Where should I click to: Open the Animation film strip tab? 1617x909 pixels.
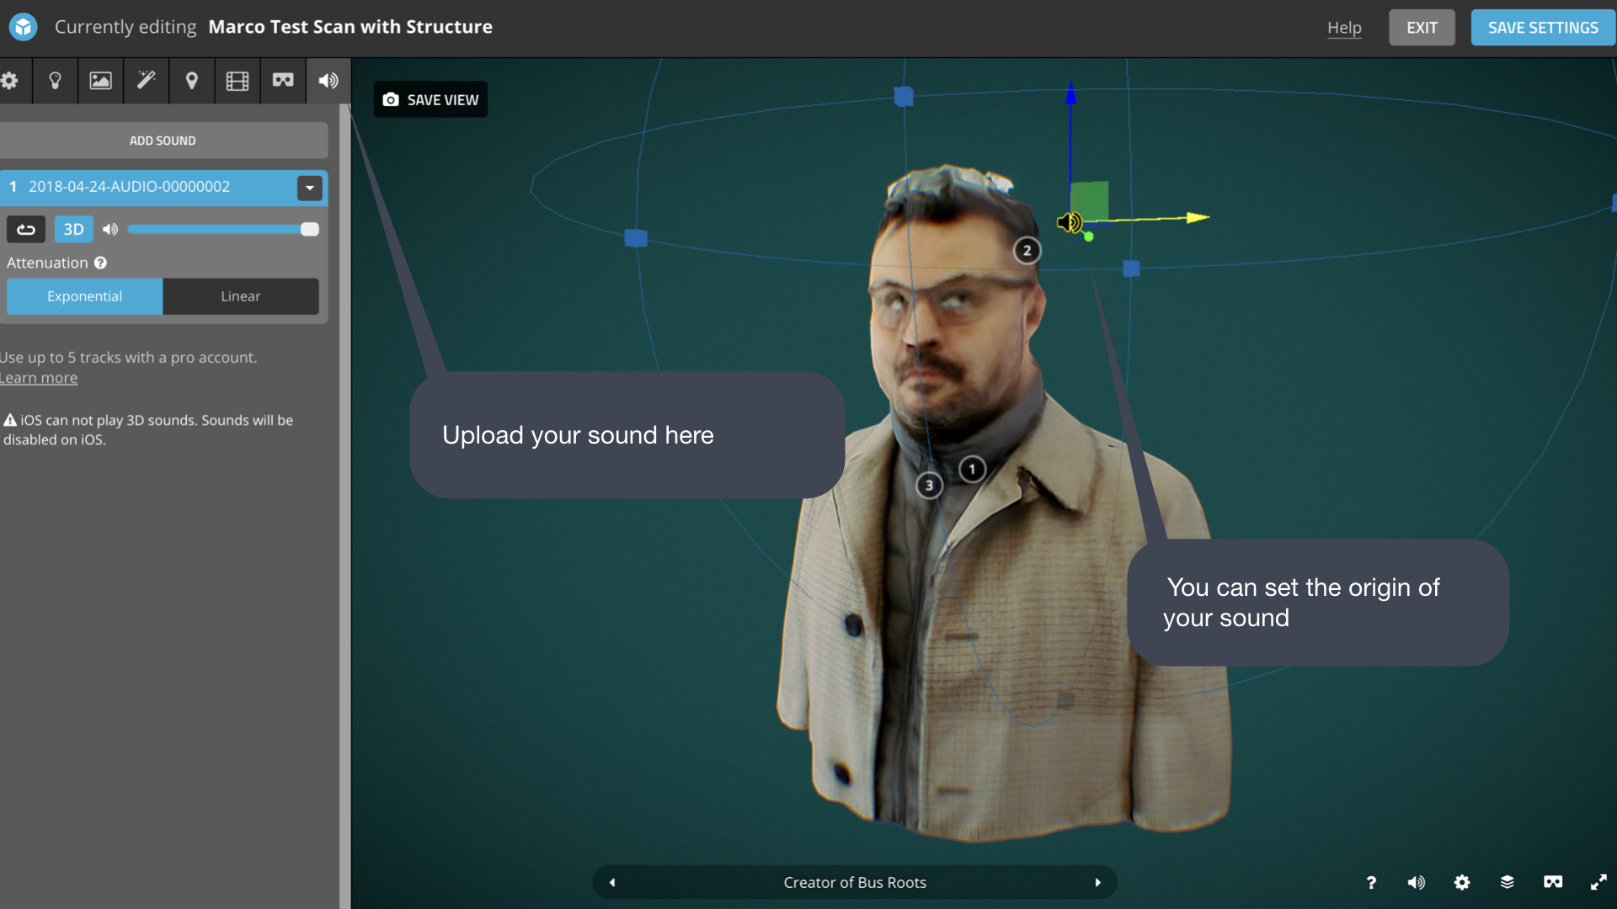click(x=237, y=81)
